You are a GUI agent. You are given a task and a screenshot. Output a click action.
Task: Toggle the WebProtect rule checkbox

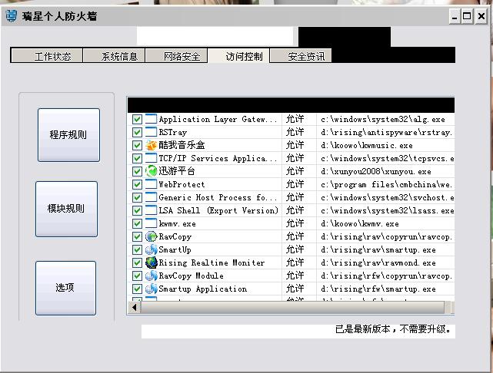click(137, 184)
